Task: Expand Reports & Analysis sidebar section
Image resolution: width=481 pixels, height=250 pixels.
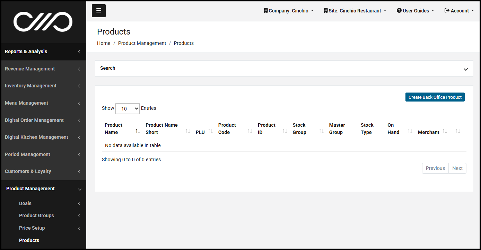Action: (x=43, y=51)
